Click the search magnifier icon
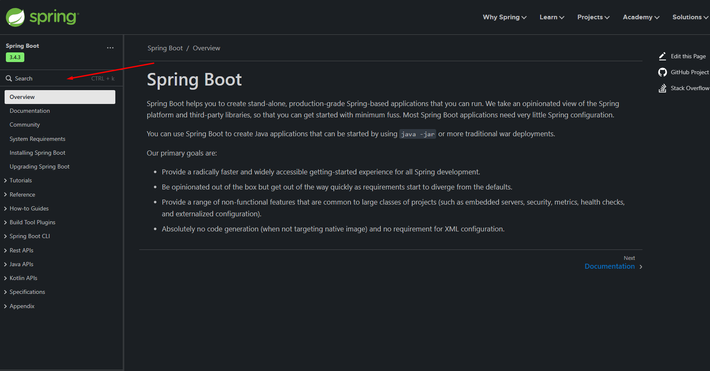 tap(9, 78)
